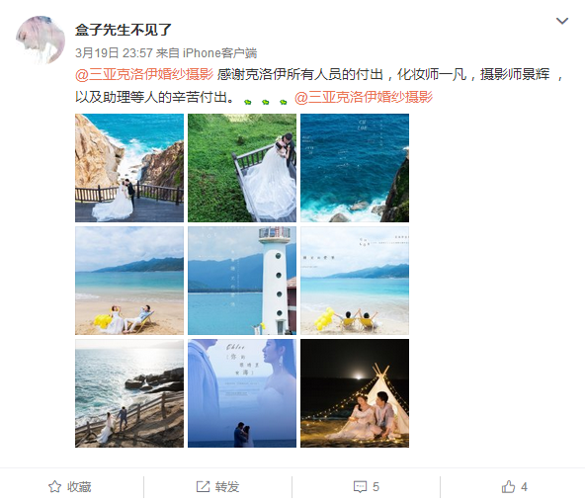Open the white lighthouse photo
This screenshot has width=585, height=502.
[x=242, y=281]
